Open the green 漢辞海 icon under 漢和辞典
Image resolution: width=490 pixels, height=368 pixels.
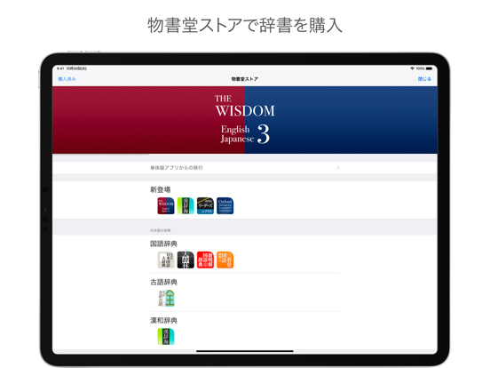(x=166, y=336)
